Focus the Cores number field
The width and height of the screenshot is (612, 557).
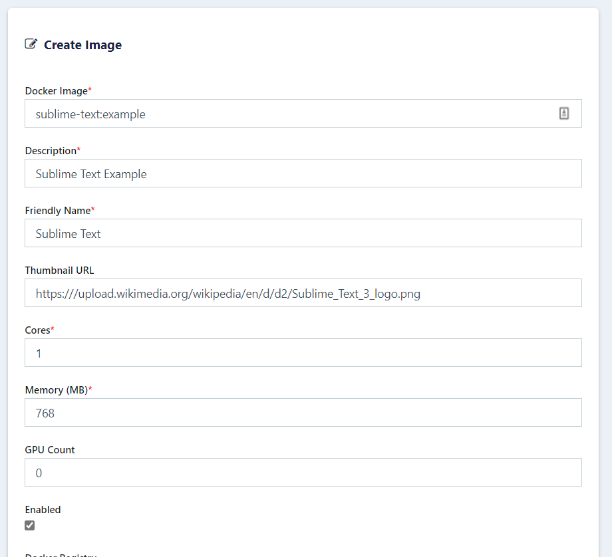[x=303, y=353]
